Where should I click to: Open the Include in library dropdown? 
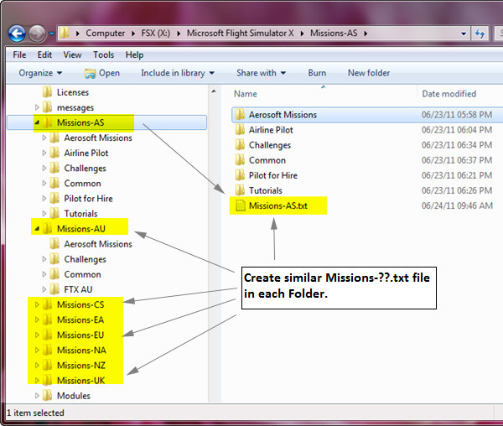[x=177, y=73]
